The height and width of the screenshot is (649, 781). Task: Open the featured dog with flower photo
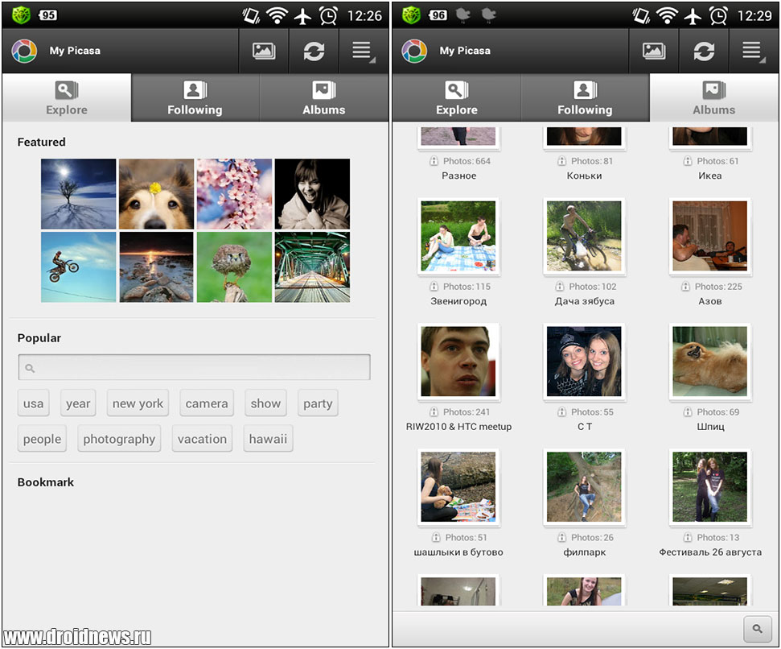156,194
